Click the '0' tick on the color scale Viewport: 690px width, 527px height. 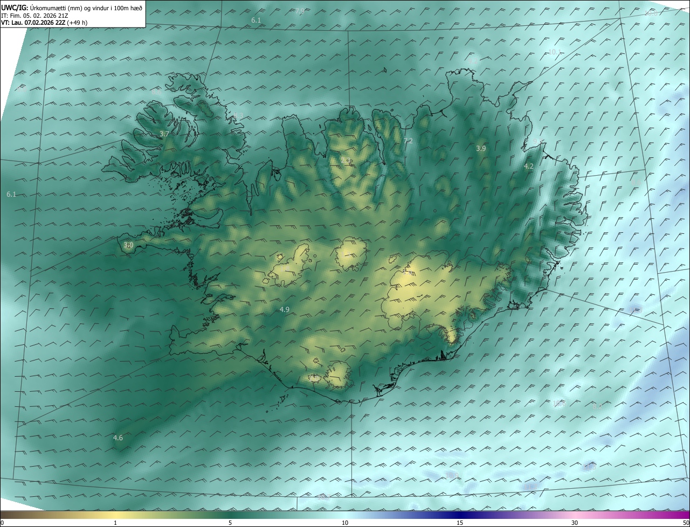pyautogui.click(x=2, y=523)
